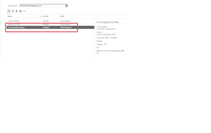Edit selected connector with the pencil icon
The height and width of the screenshot is (133, 211).
(13, 11)
